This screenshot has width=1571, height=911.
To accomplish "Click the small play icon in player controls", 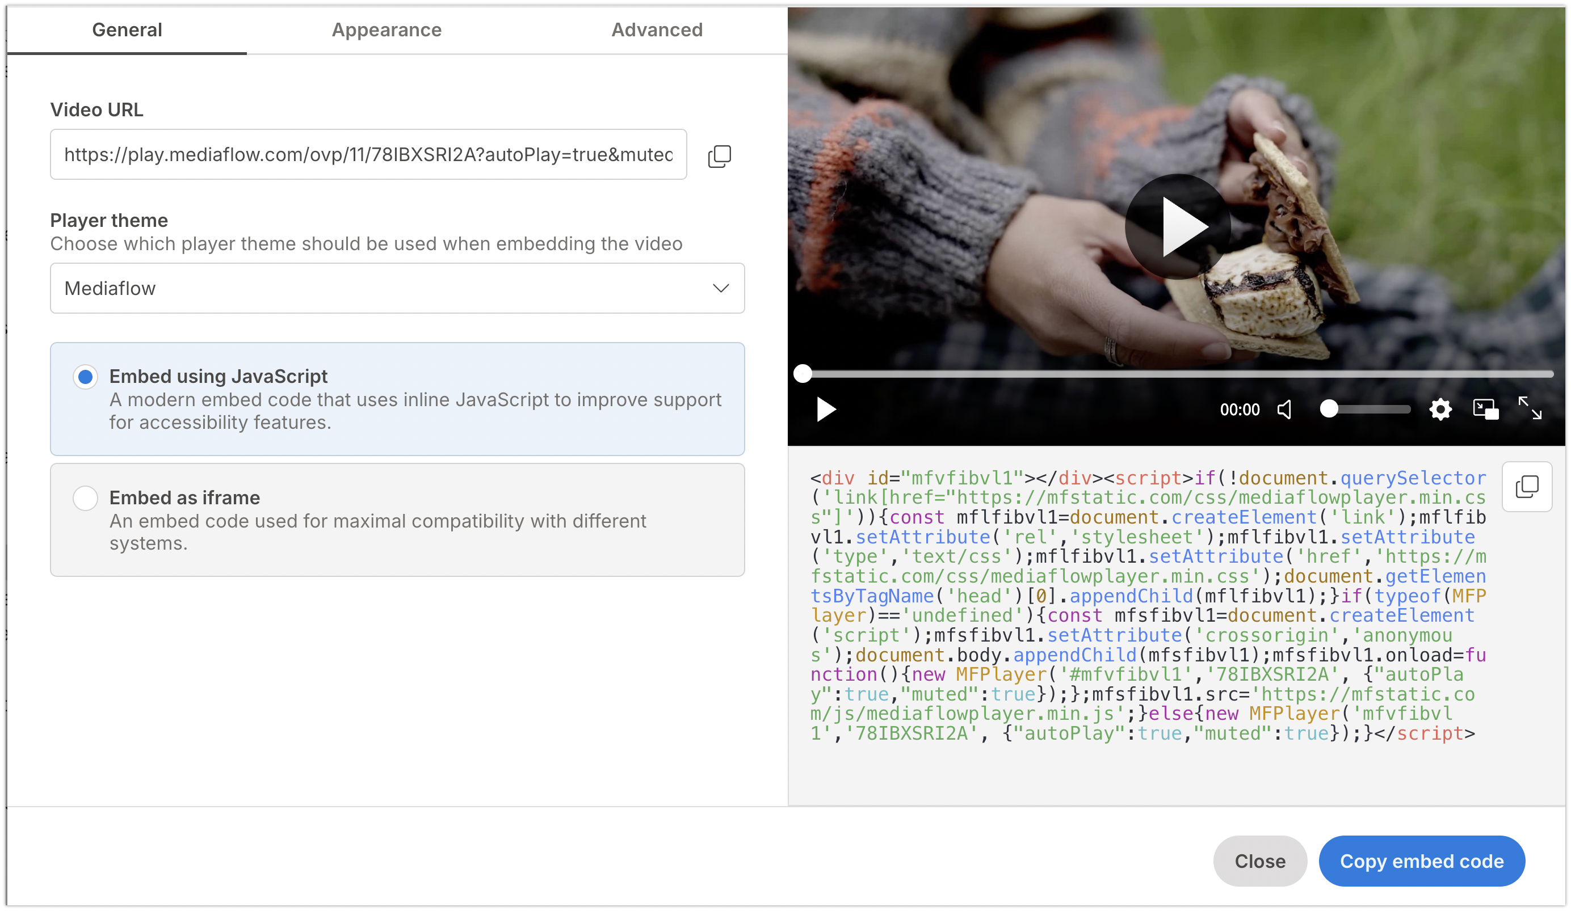I will tap(825, 410).
